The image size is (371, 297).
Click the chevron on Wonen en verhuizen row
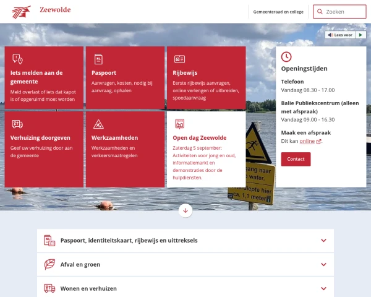pos(323,288)
